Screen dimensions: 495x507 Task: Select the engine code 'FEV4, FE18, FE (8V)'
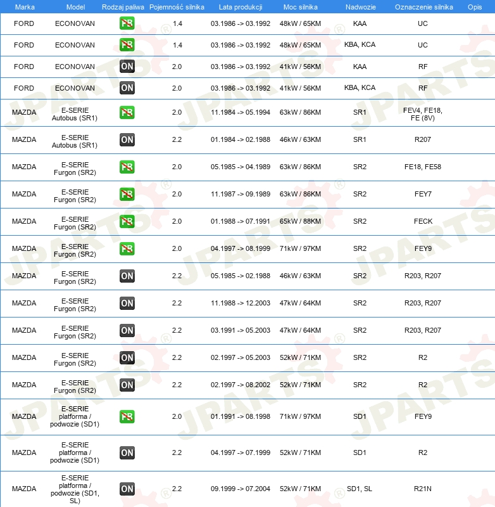(x=423, y=114)
